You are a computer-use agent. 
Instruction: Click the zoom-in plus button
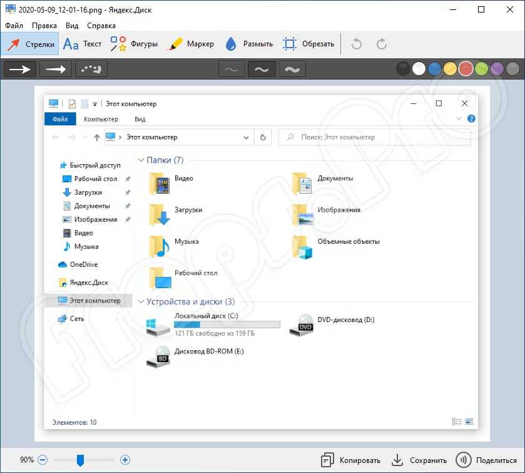(125, 460)
